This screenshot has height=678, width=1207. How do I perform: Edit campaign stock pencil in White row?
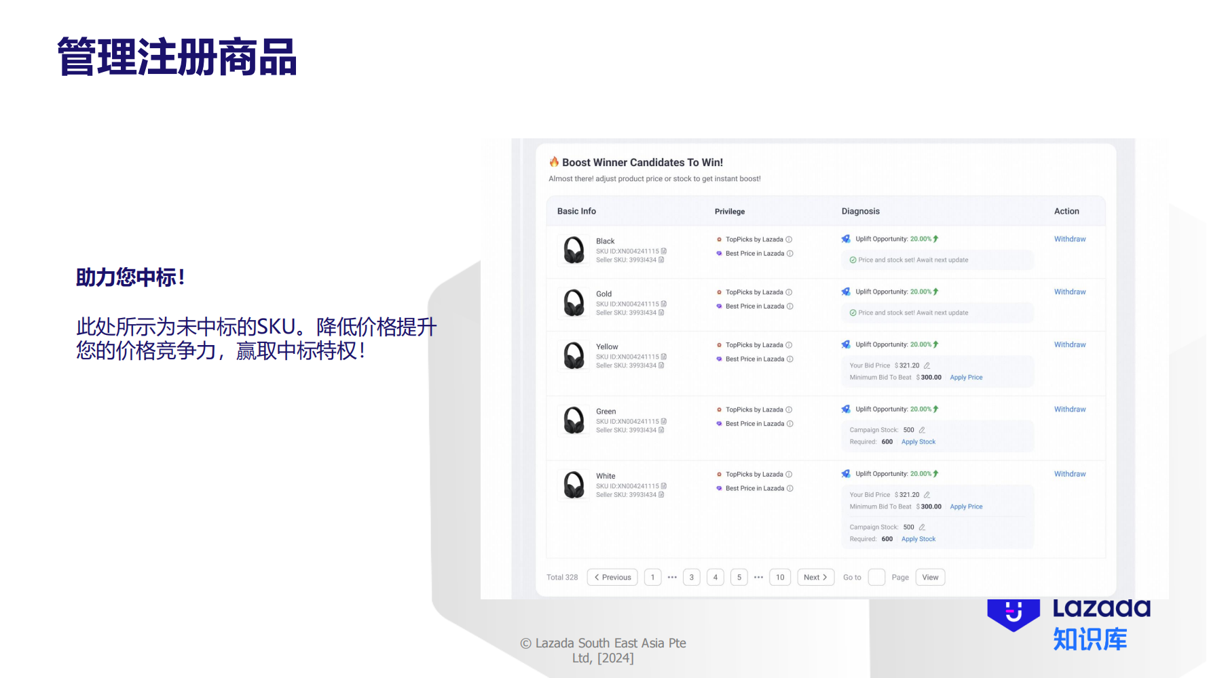pos(922,527)
